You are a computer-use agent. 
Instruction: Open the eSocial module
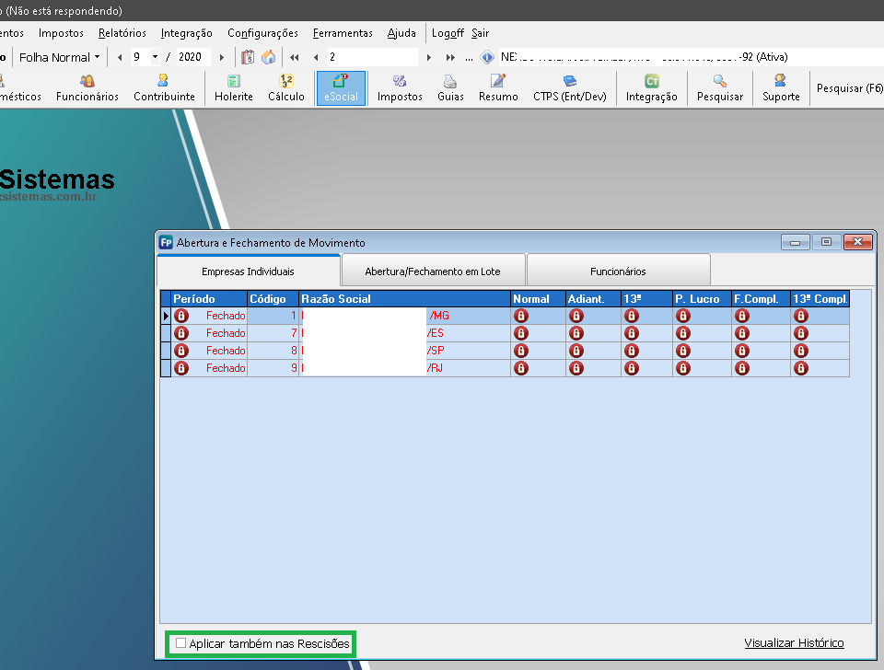341,88
